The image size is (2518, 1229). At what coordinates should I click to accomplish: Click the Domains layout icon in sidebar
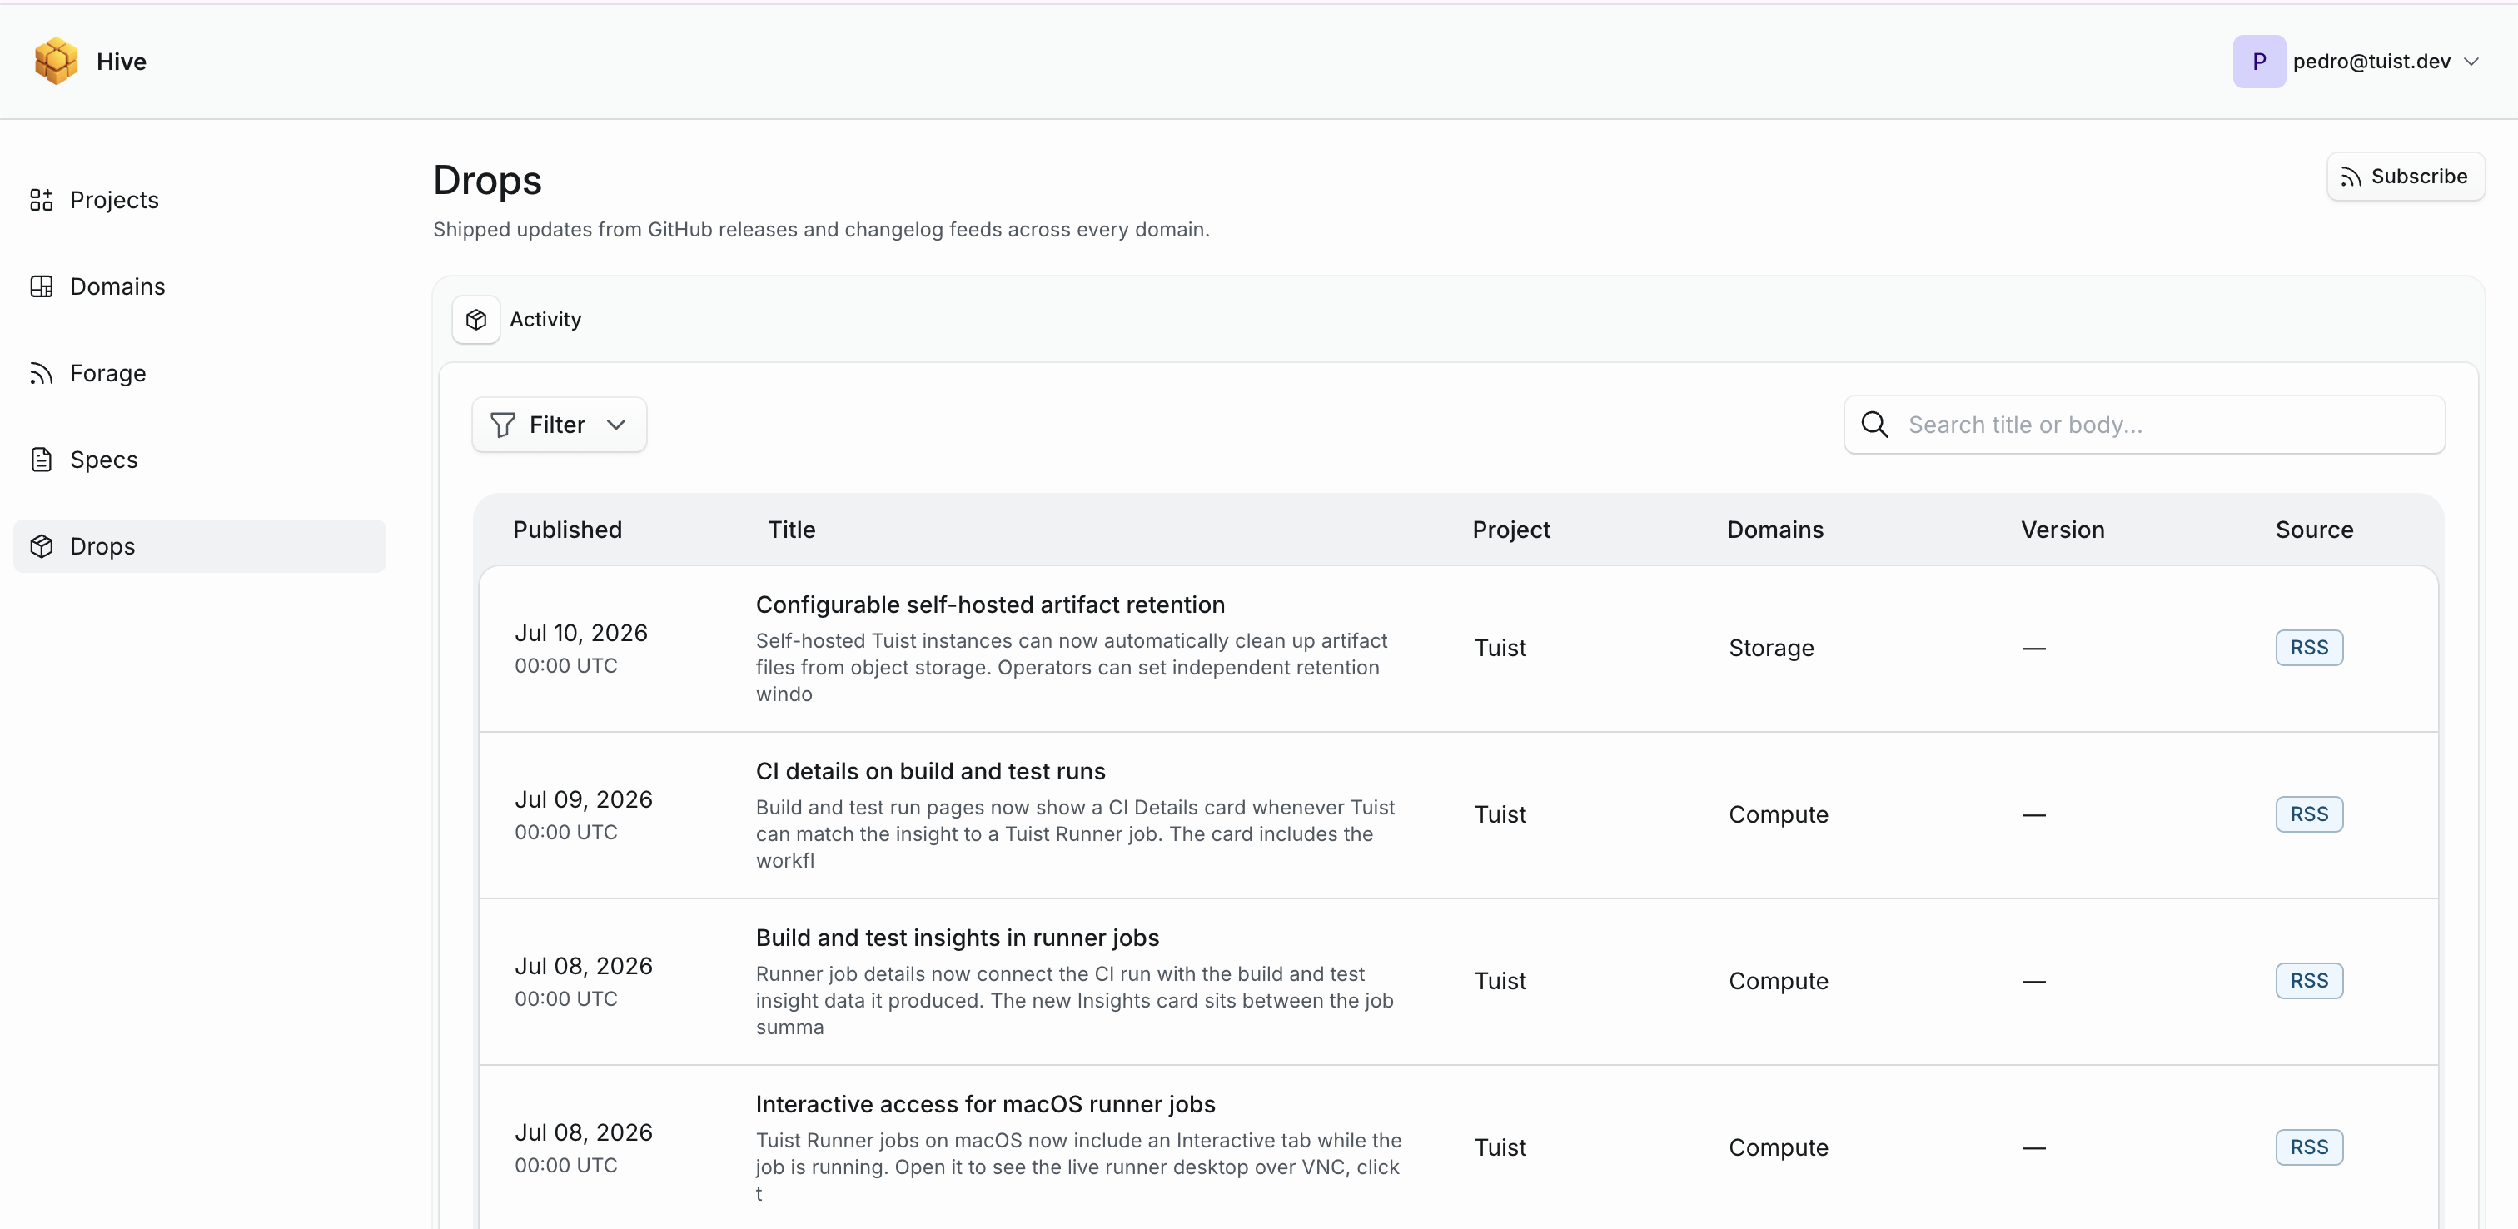click(x=41, y=286)
